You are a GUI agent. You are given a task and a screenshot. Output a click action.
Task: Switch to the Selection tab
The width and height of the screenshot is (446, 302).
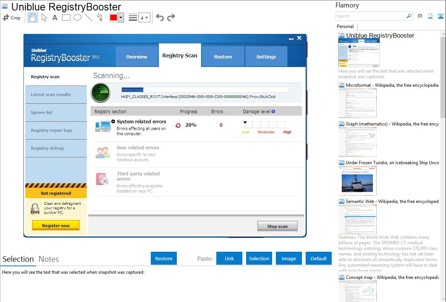(18, 259)
